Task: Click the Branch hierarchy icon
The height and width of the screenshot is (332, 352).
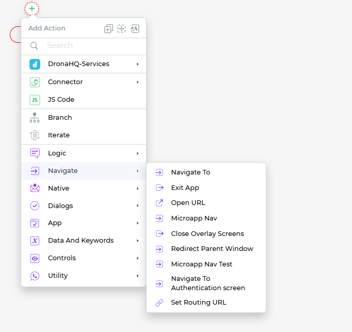Action: (35, 118)
